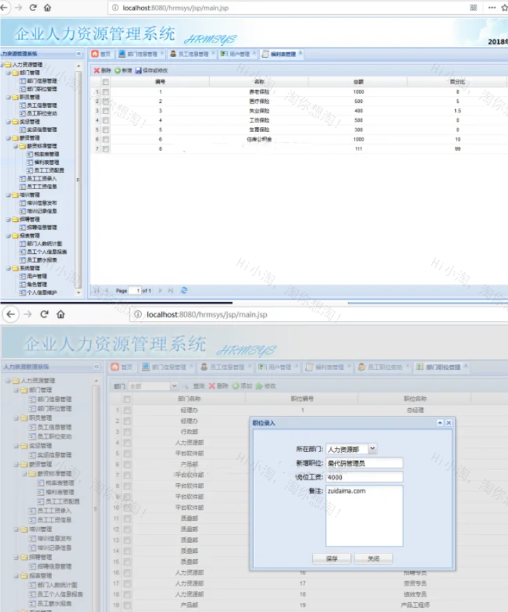Select the 部门职位管理 tab
Viewport: 508px width, 612px height.
click(x=443, y=367)
